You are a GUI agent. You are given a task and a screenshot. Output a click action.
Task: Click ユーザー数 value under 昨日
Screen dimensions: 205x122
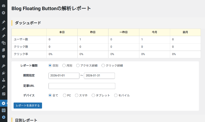[80, 39]
